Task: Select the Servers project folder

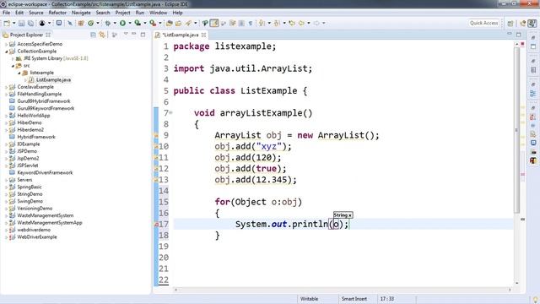Action: (x=24, y=180)
